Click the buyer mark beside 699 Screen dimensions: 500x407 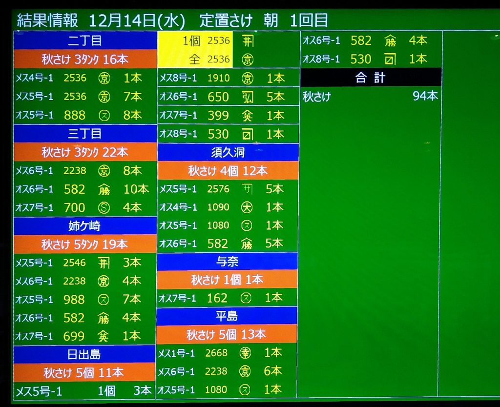pos(103,336)
